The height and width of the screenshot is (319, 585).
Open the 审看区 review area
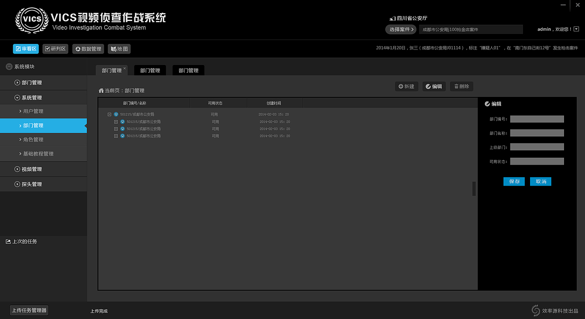coord(26,49)
